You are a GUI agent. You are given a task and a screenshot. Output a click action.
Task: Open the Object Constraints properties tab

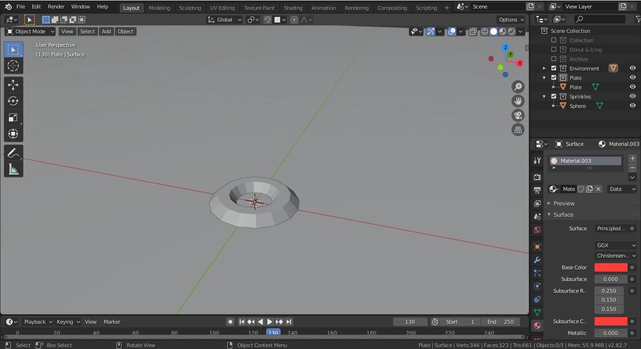(537, 299)
